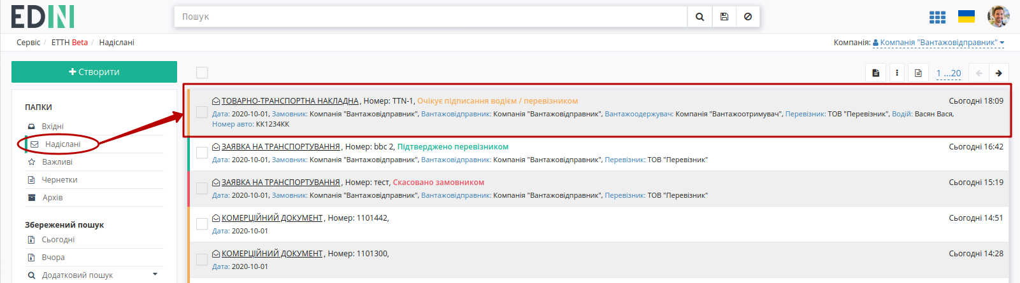Screen dimensions: 1020x283
Task: Open the 1...20 page range selector
Action: [x=949, y=73]
